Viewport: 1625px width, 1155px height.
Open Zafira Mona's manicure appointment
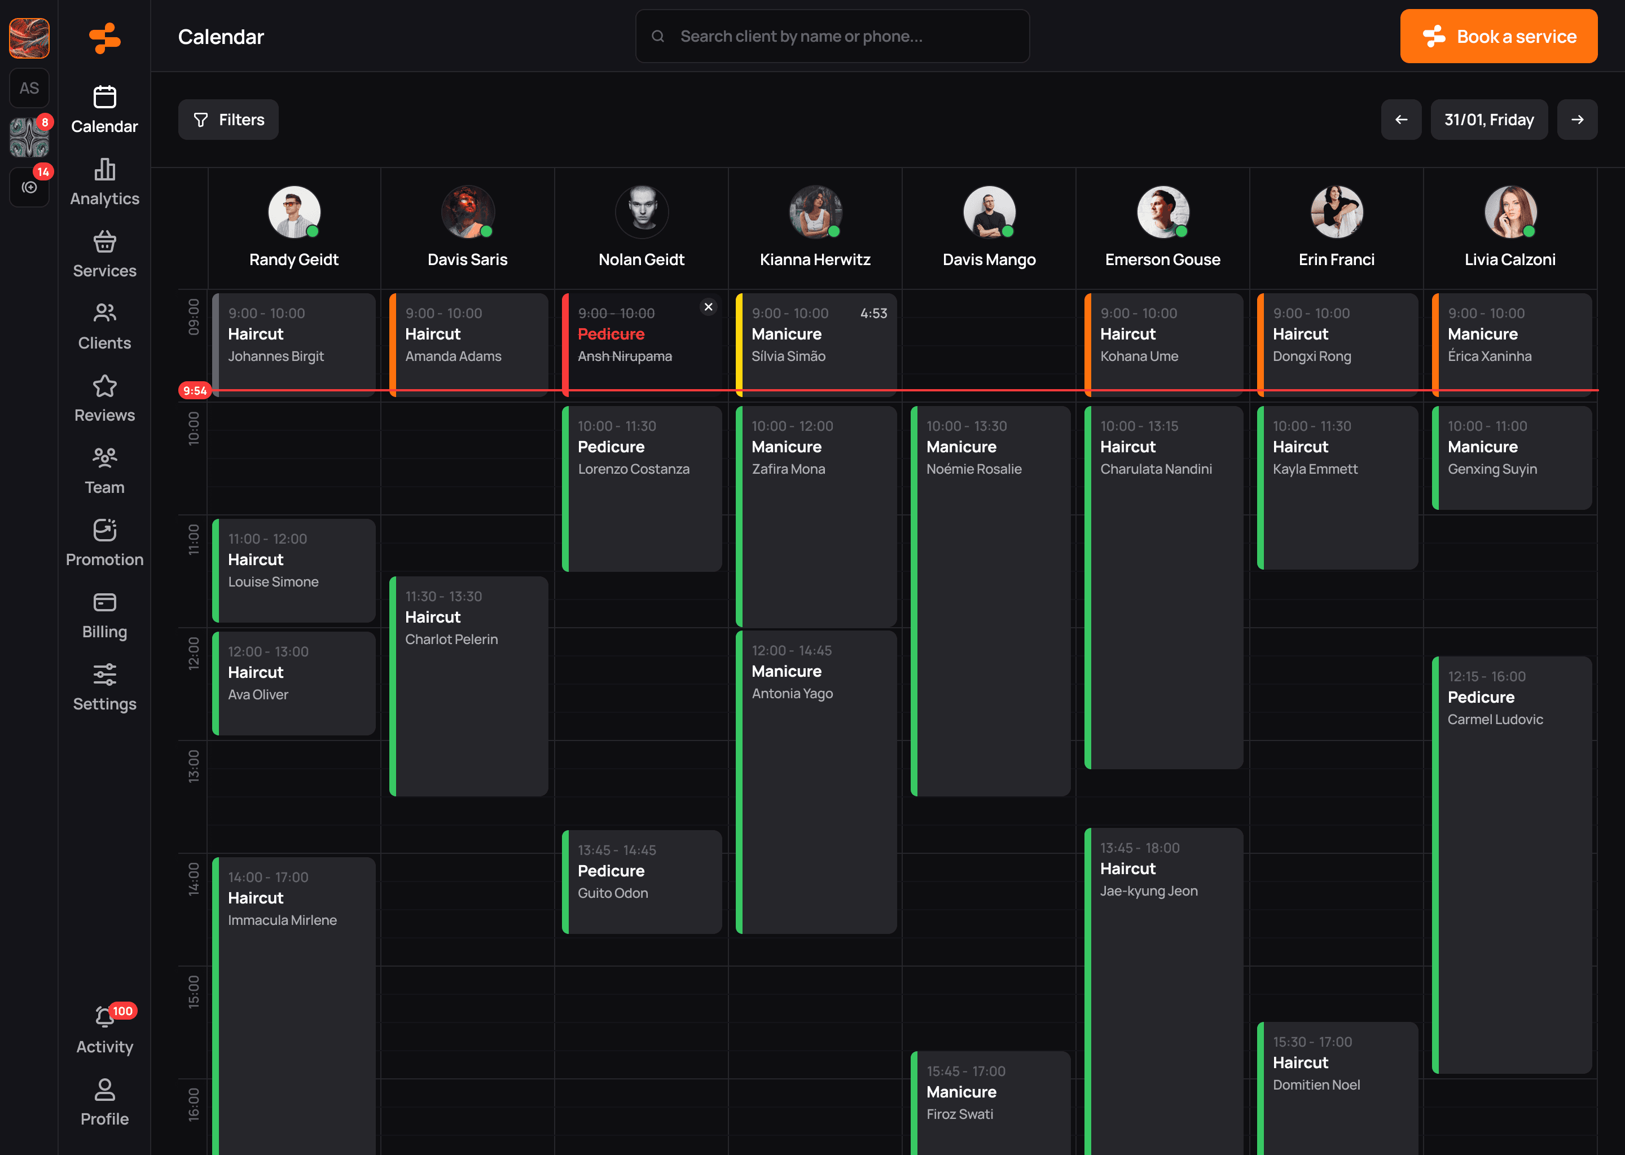(816, 517)
